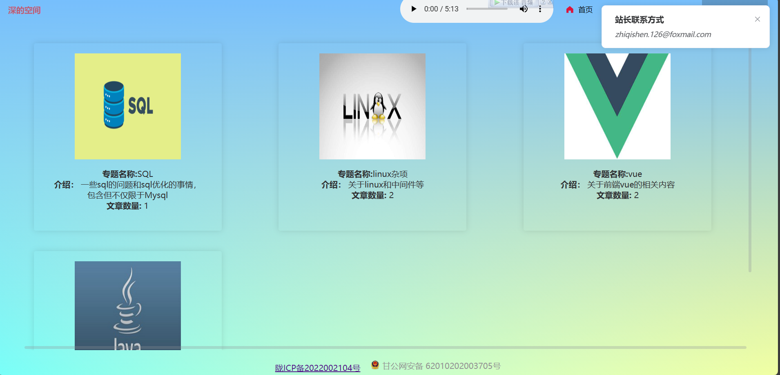Click the red home icon

click(570, 9)
